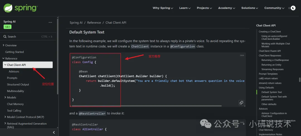Go to ChatClient Responses section
The image size is (301, 136).
tap(270, 56)
